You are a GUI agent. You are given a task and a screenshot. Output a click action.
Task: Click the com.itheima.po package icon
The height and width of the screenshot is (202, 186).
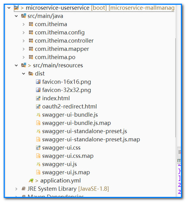click(x=31, y=57)
